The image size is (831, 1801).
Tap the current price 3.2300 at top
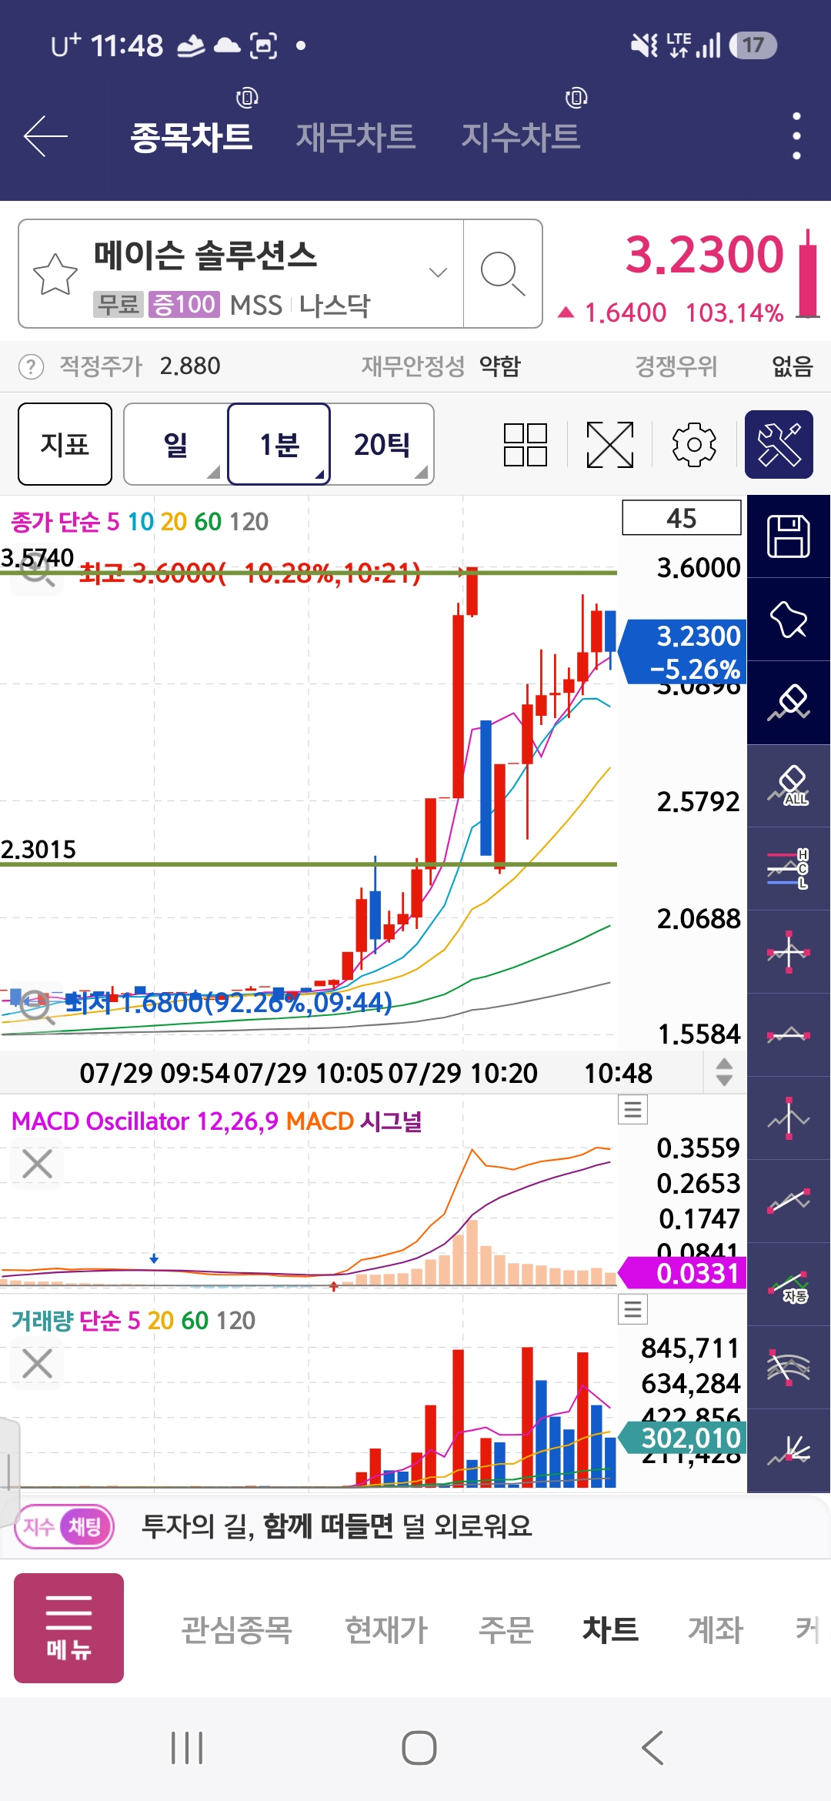pos(705,255)
